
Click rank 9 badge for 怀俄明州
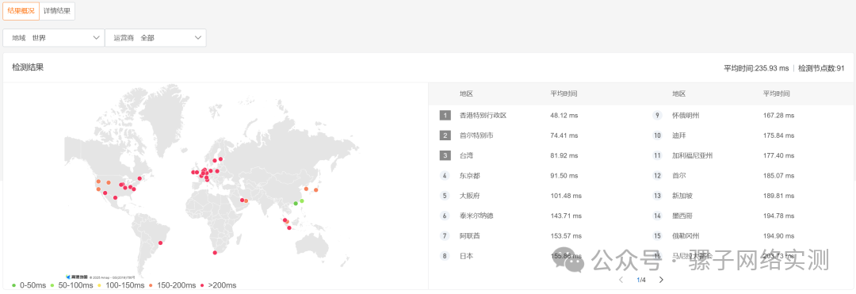tap(658, 116)
